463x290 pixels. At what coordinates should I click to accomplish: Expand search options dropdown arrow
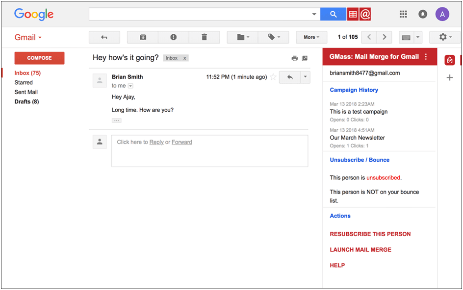click(314, 14)
